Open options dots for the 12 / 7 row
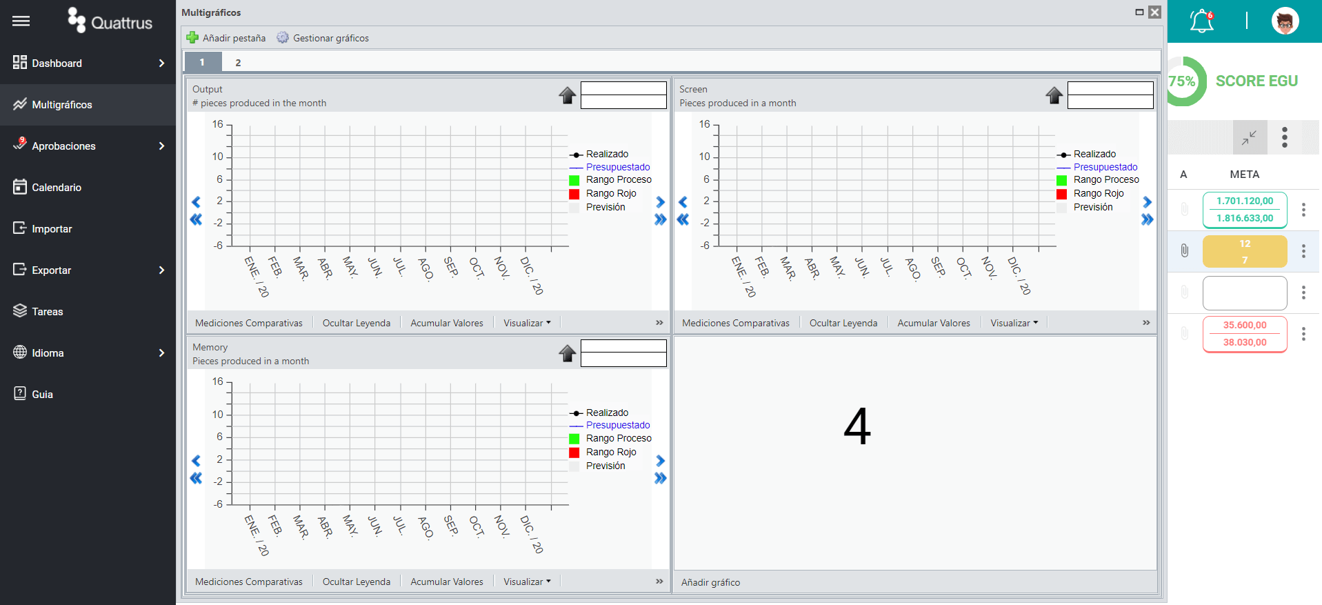The image size is (1322, 605). (x=1303, y=251)
